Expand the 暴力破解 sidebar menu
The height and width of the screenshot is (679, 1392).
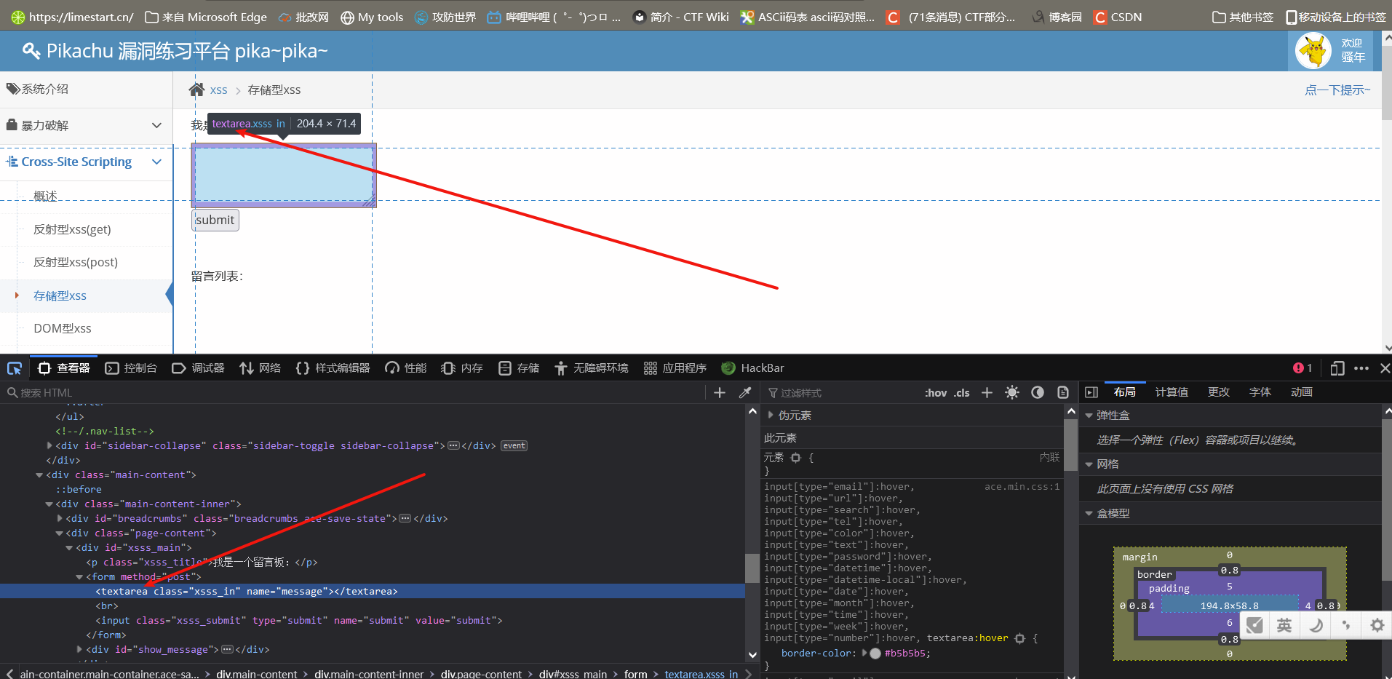(86, 125)
